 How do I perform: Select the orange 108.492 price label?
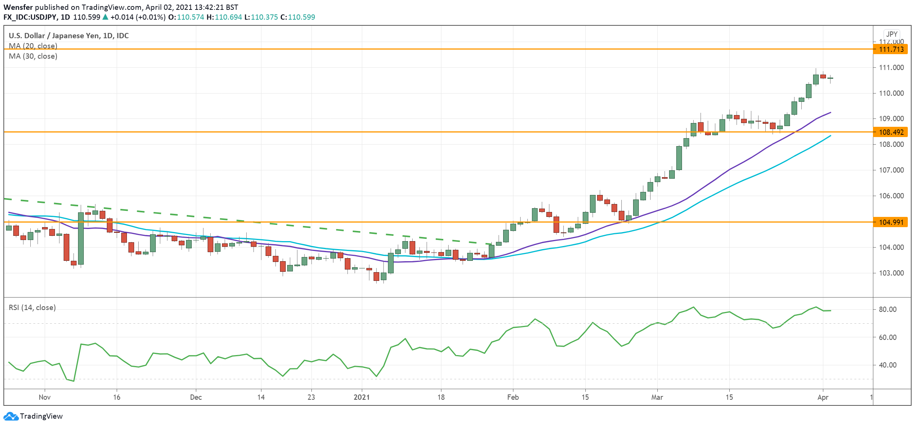891,132
